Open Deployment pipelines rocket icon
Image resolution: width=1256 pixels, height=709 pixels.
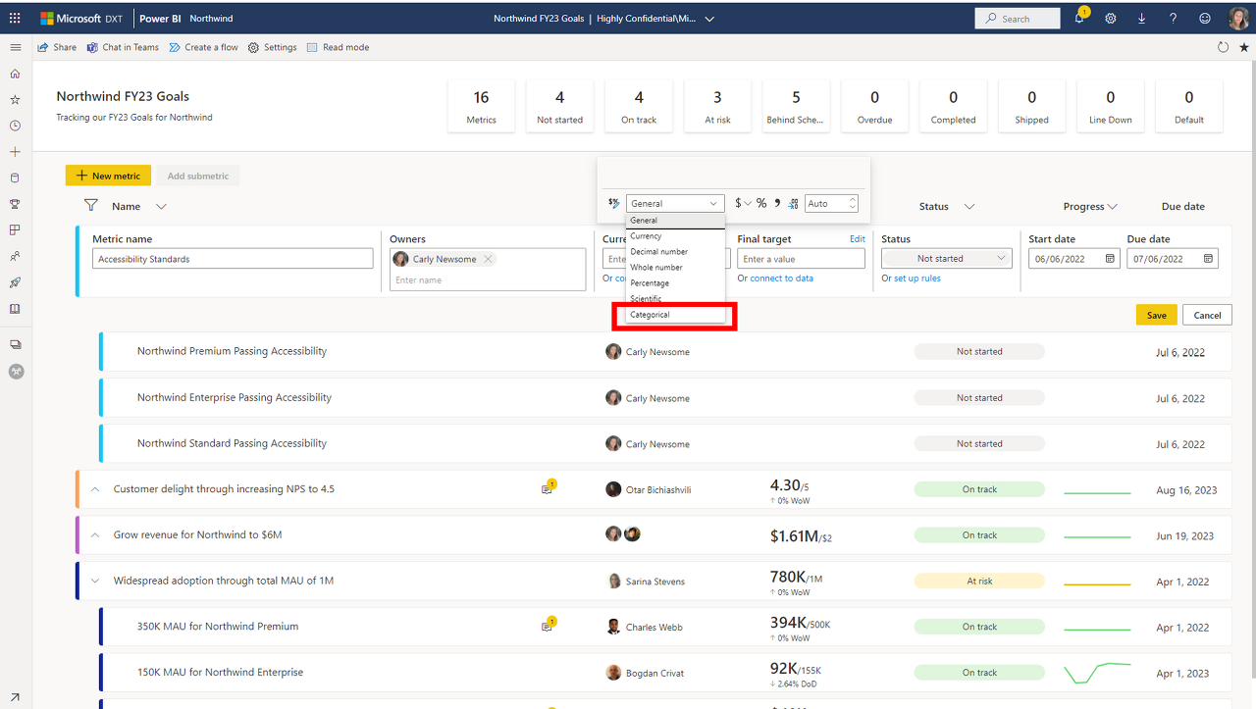pyautogui.click(x=15, y=282)
